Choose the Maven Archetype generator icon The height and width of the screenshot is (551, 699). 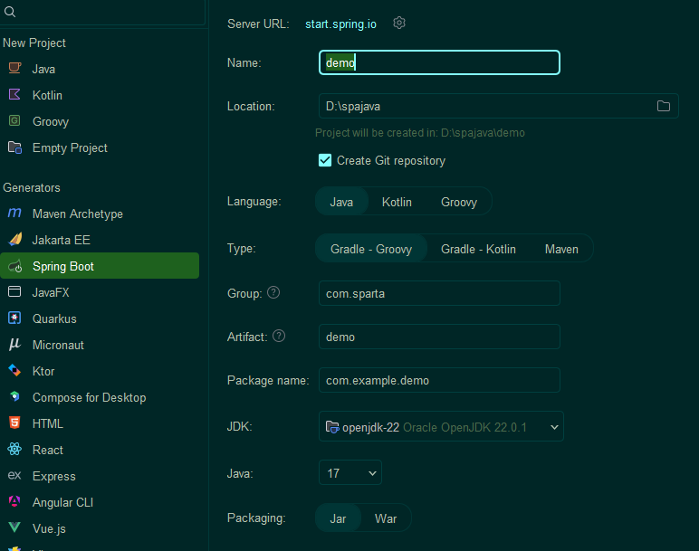click(x=14, y=213)
